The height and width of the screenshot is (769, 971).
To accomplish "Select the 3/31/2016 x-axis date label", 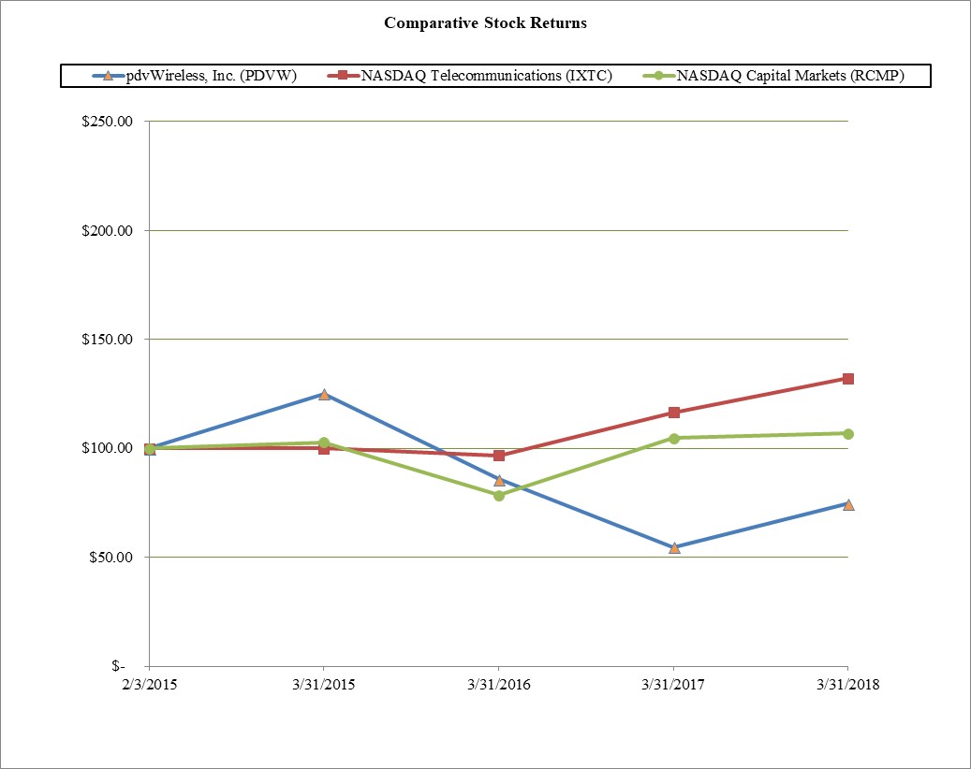I will 499,684.
